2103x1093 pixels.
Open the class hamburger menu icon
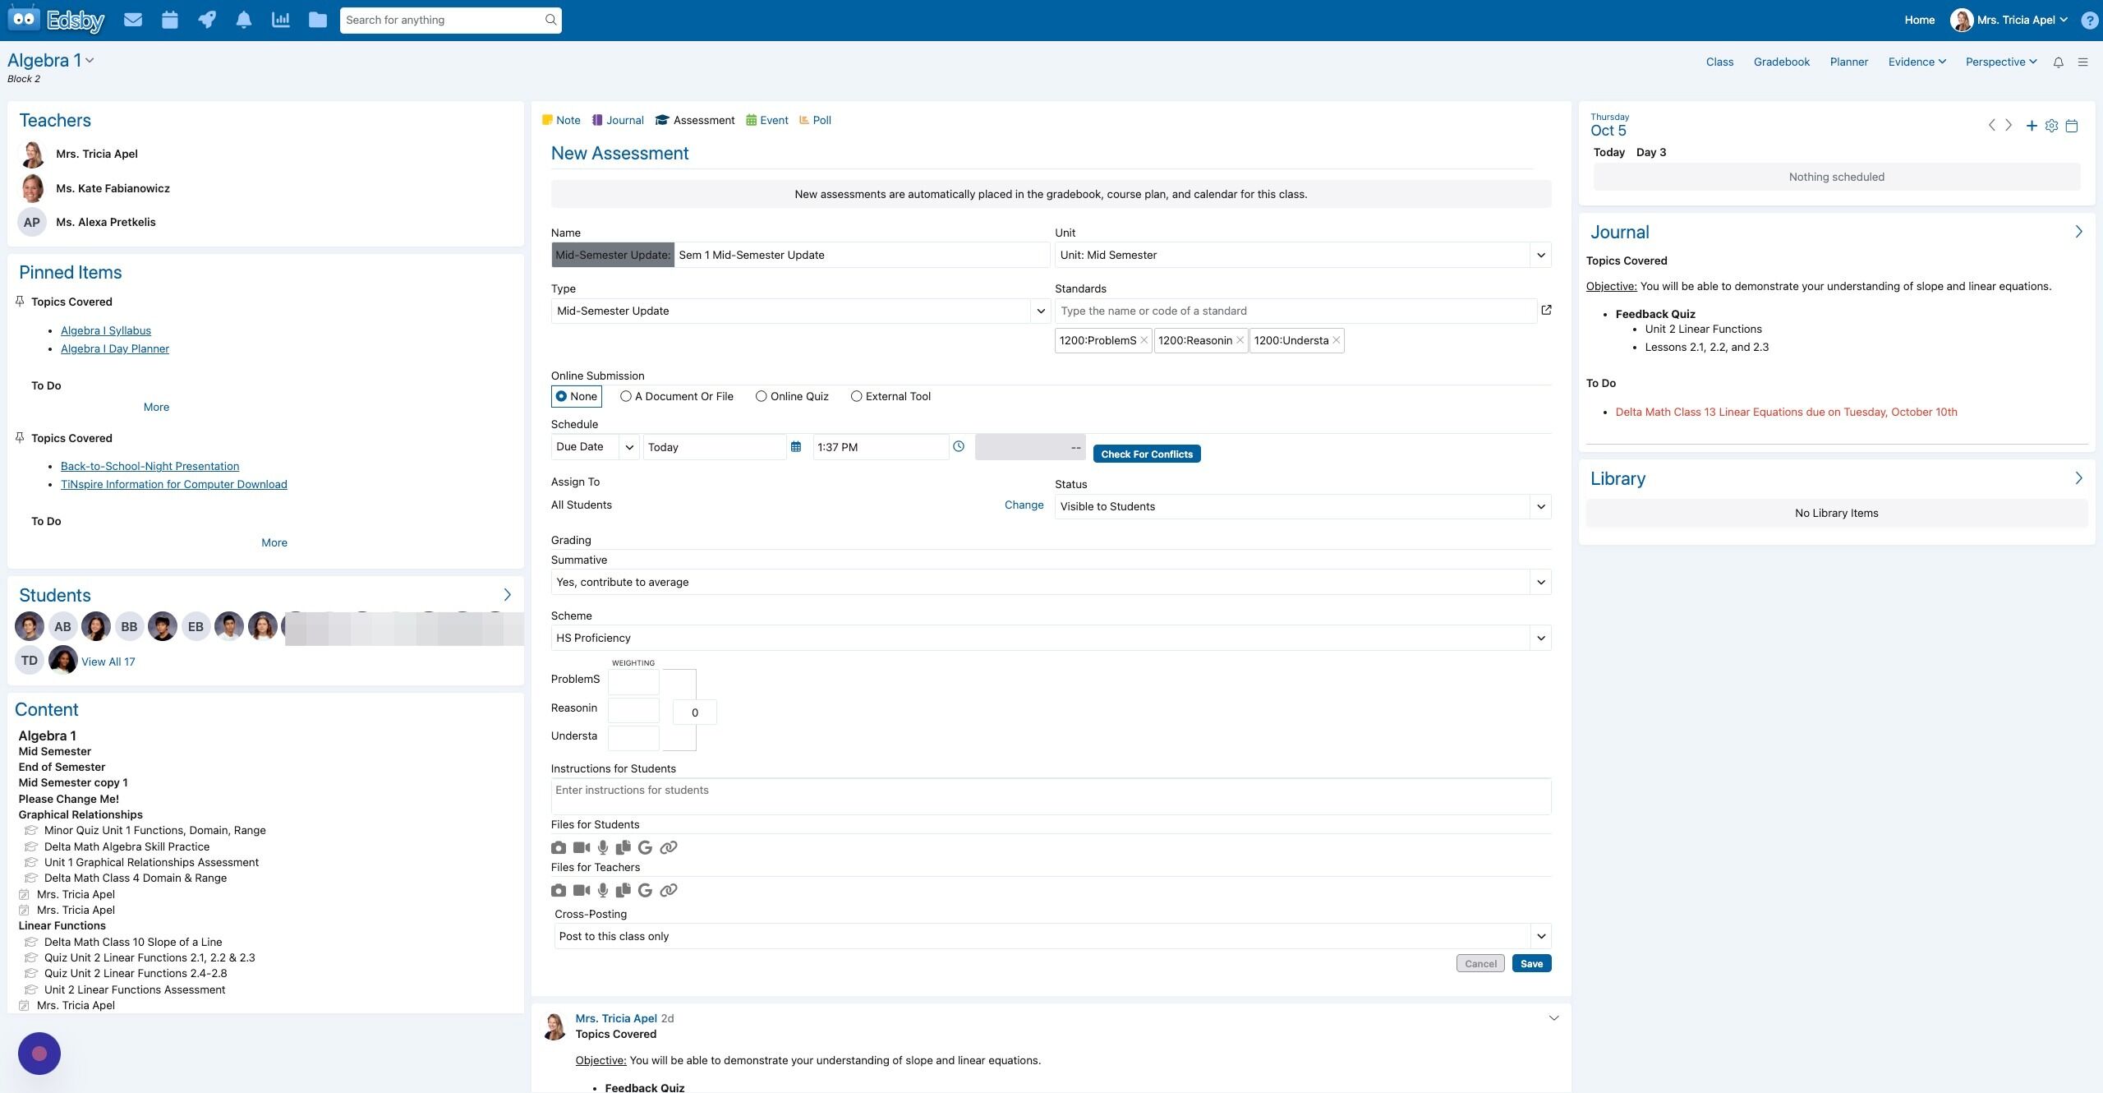tap(2082, 62)
